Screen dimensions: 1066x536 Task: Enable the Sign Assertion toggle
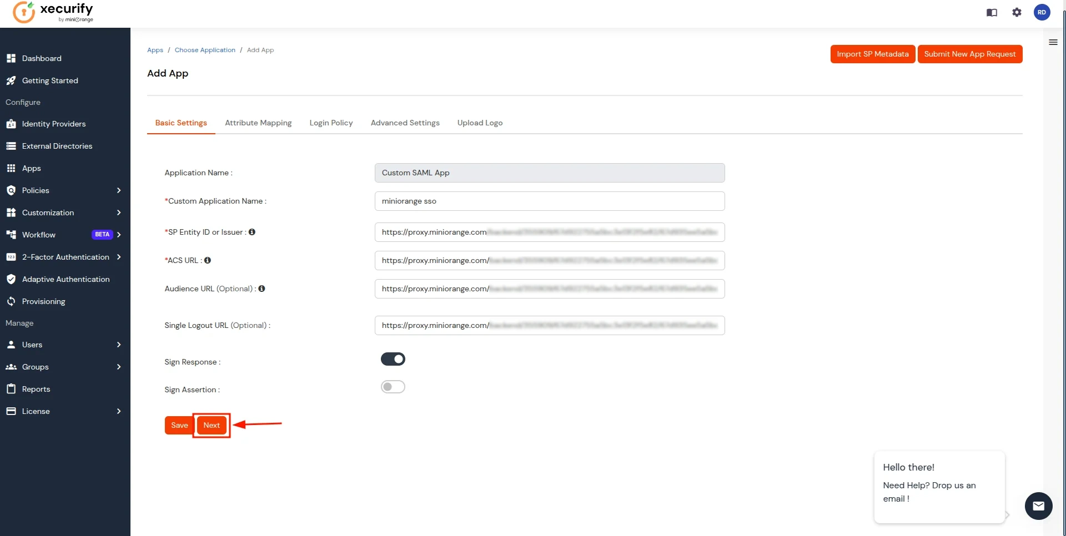(393, 387)
